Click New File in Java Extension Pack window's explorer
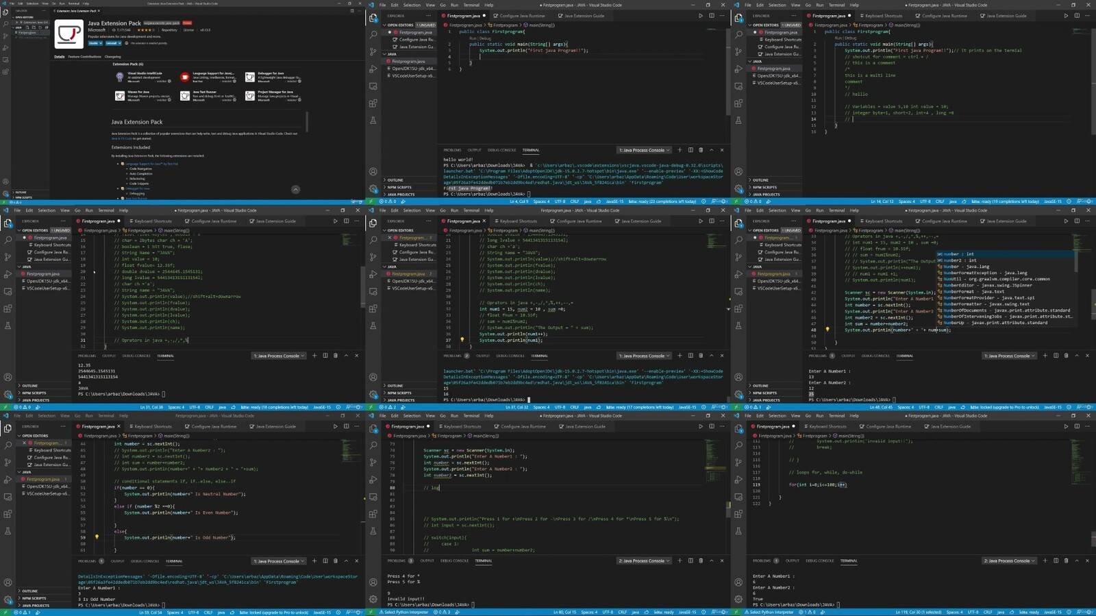The image size is (1096, 616). coord(27,27)
